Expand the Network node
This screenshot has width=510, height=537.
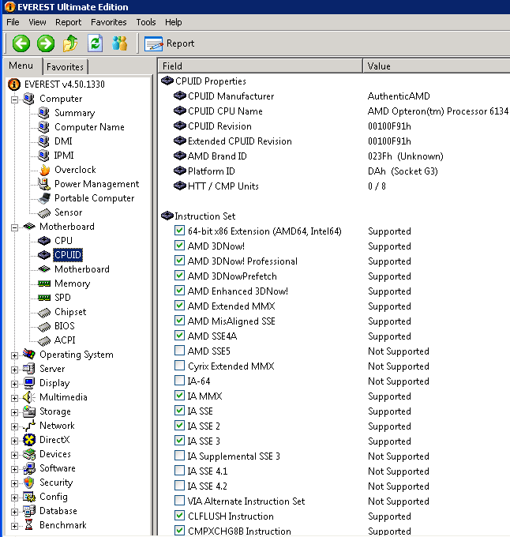tap(14, 426)
